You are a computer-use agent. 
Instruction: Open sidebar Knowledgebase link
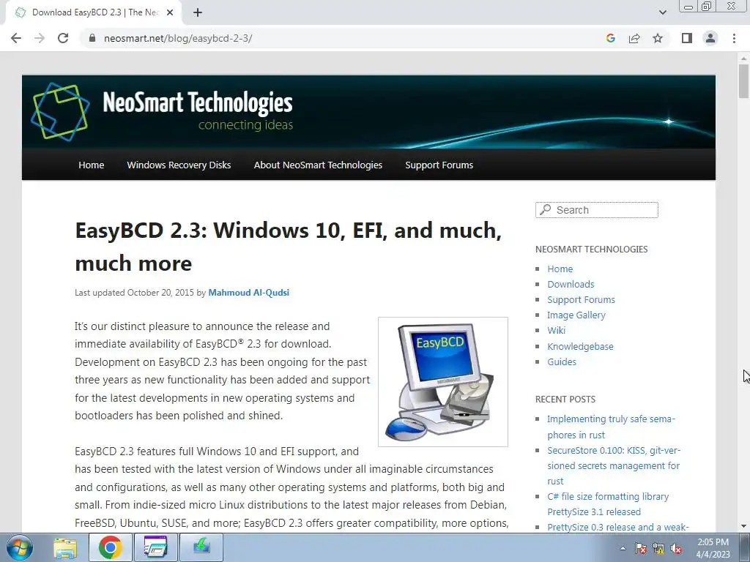pos(580,346)
